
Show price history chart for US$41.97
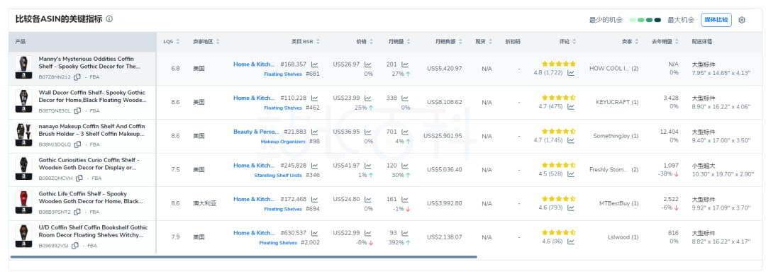(368, 166)
